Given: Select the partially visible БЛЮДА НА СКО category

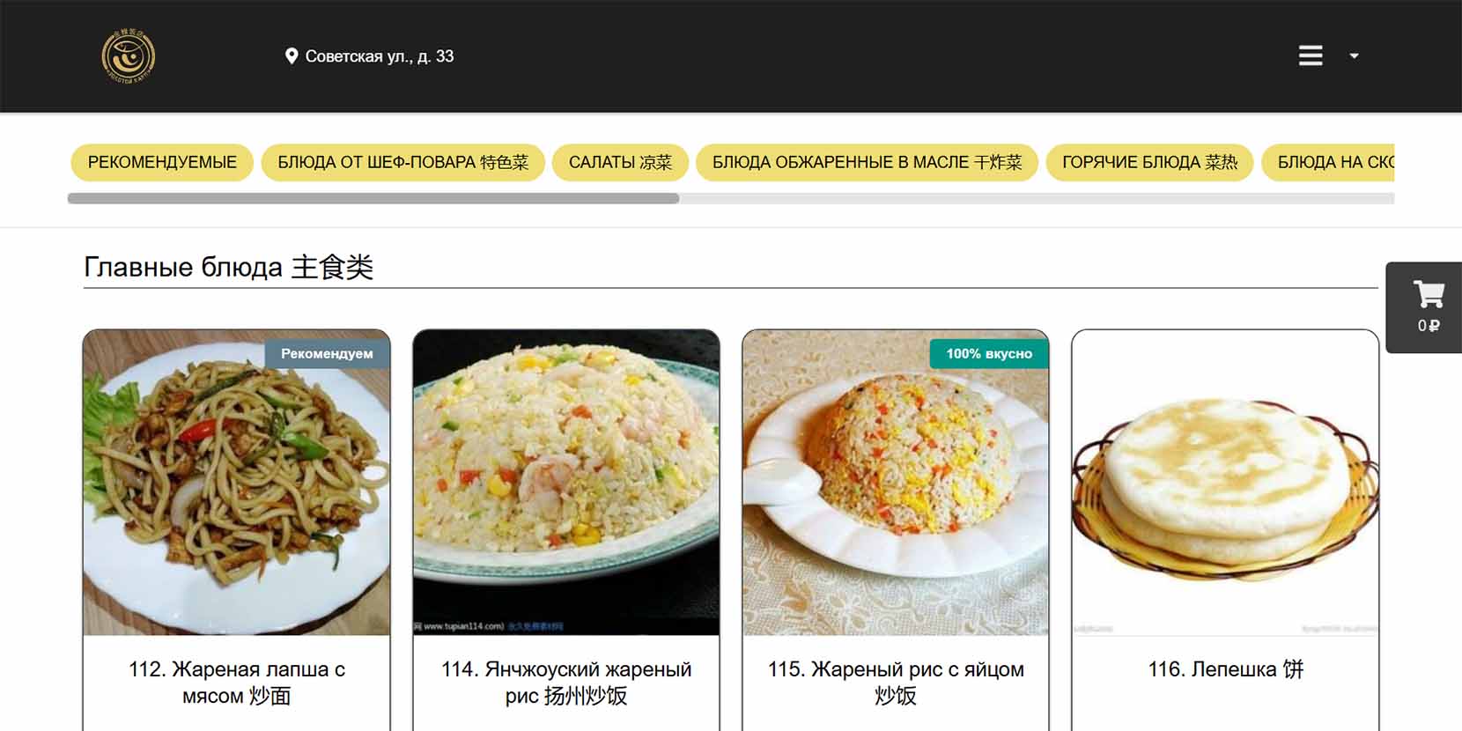Looking at the screenshot, I should 1328,163.
